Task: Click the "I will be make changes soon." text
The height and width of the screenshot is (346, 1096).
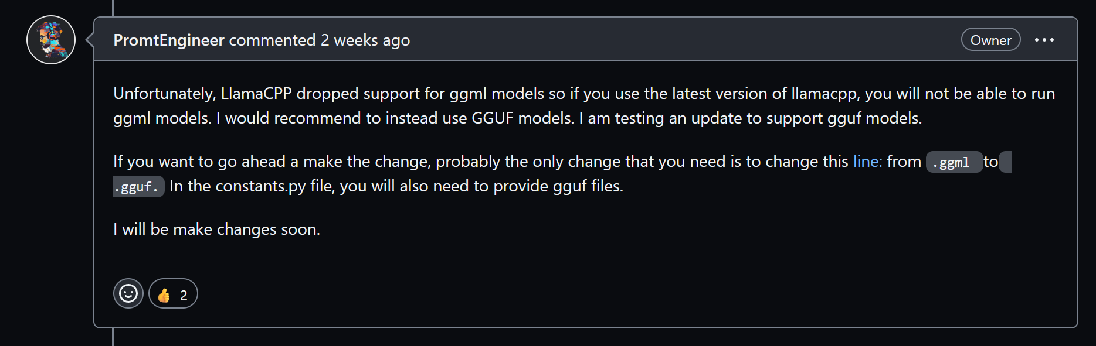Action: (x=216, y=229)
